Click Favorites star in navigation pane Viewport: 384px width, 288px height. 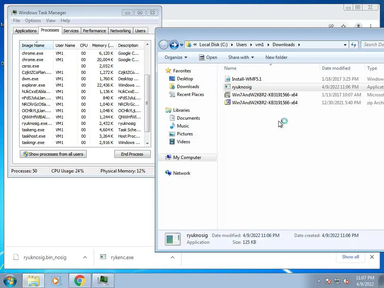(168, 70)
